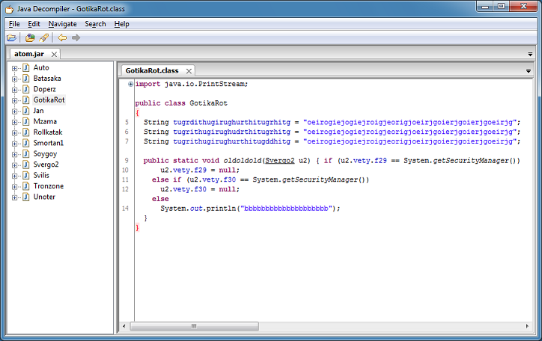Viewport: 542px width, 341px height.
Task: Open the File menu
Action: [14, 24]
